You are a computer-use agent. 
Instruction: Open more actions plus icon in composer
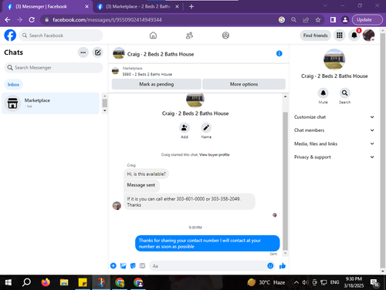coord(113,266)
